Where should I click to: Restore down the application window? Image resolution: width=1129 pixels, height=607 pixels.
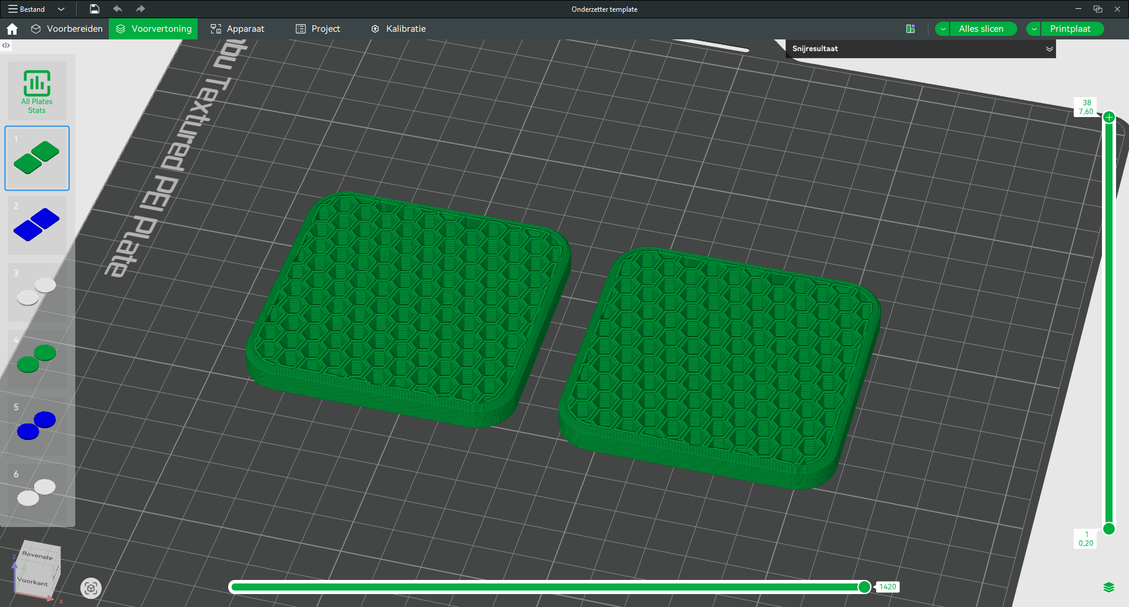1098,9
